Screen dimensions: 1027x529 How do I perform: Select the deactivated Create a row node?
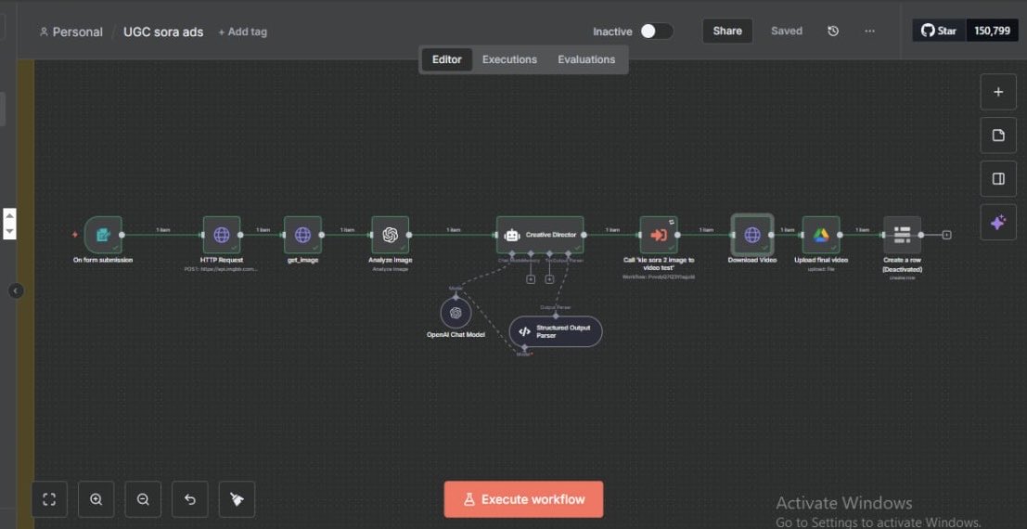(902, 235)
